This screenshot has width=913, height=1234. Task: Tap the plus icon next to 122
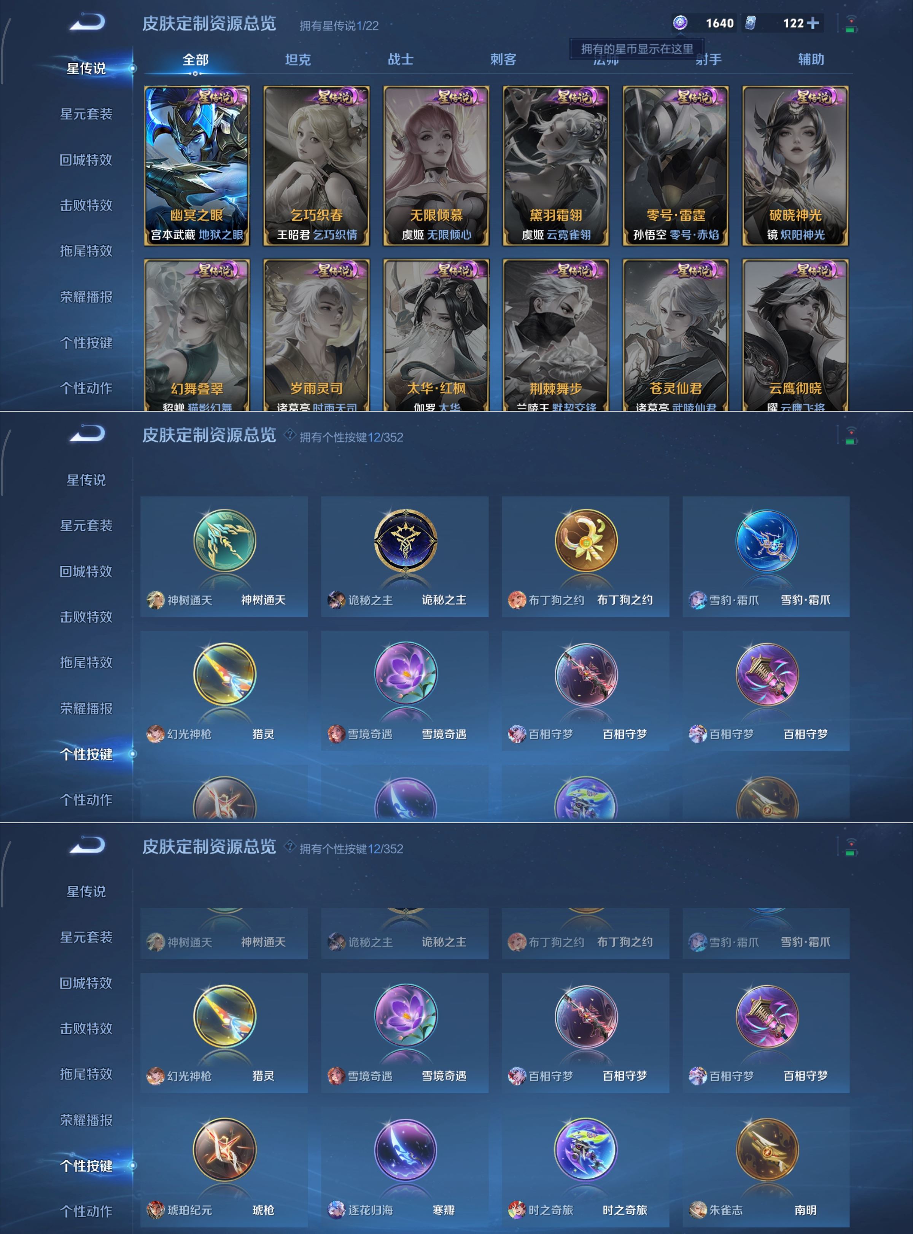(813, 23)
